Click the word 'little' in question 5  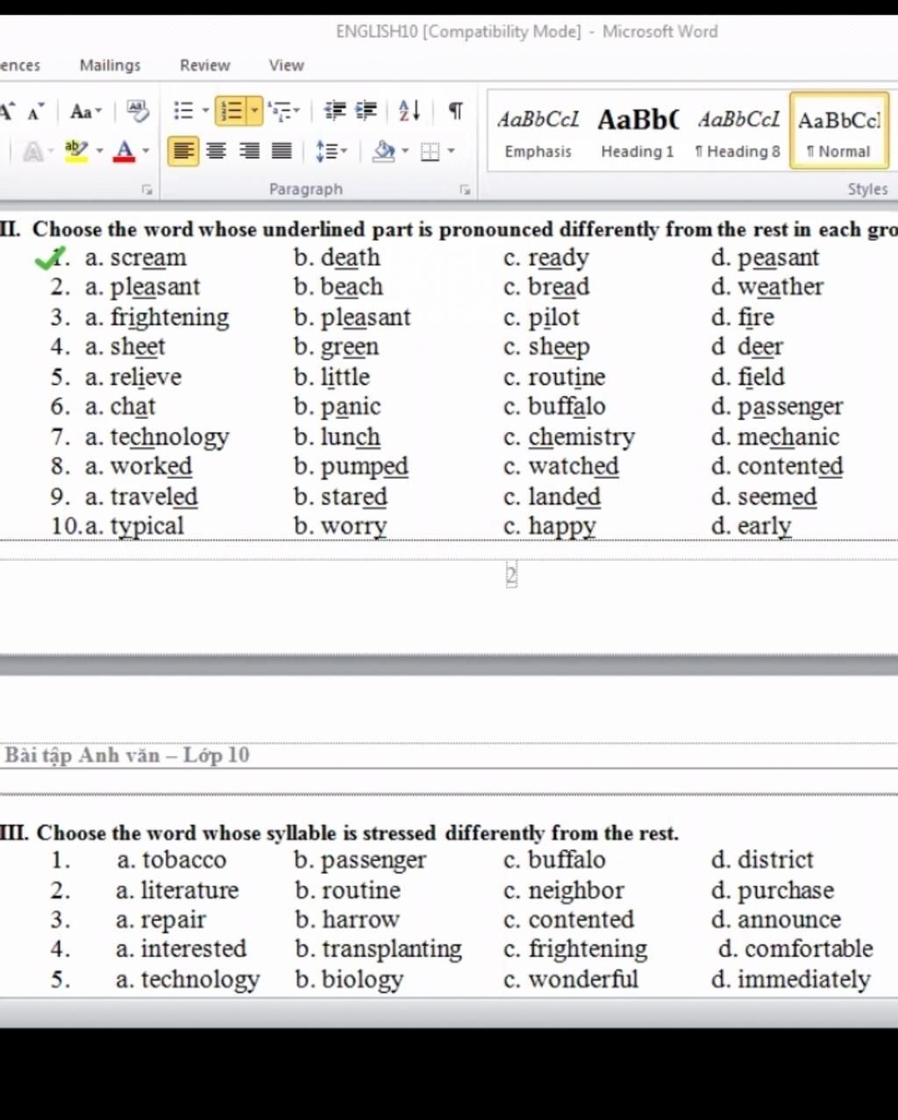[345, 377]
